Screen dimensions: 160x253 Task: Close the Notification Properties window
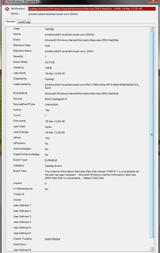[x=153, y=1]
